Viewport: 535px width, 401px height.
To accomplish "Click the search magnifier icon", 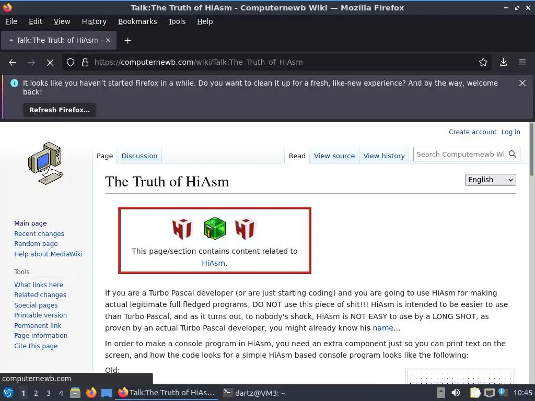I will point(513,154).
